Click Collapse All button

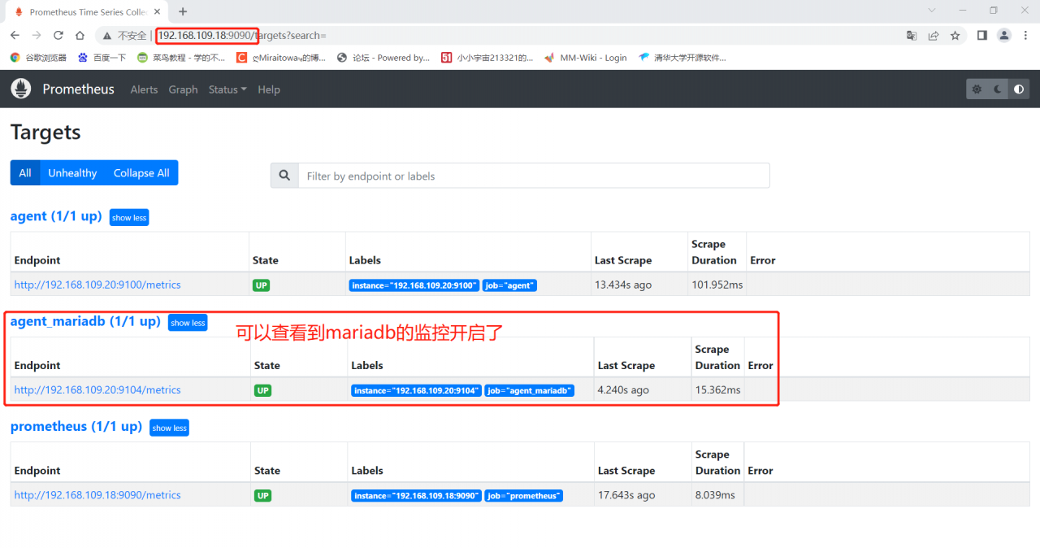click(141, 173)
